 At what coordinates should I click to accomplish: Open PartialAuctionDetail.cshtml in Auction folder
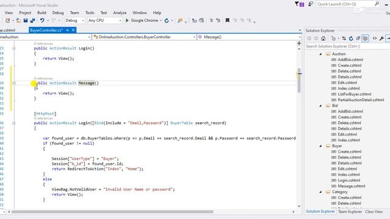coord(361,100)
